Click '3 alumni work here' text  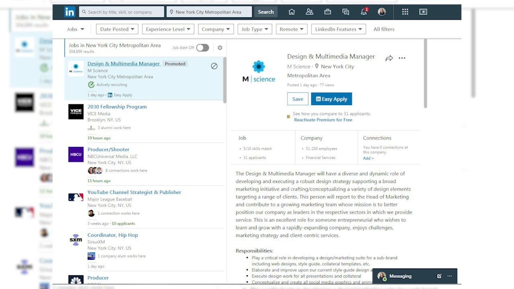pos(114,128)
